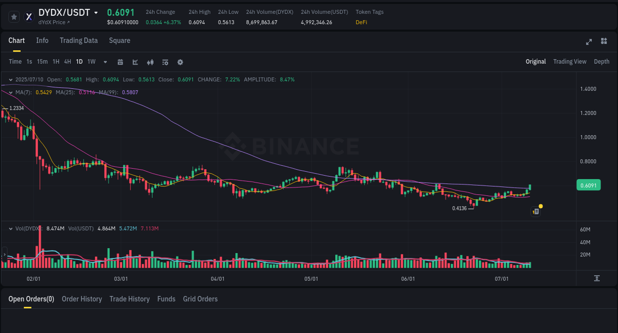Open the Order History tab
618x333 pixels.
click(82, 298)
